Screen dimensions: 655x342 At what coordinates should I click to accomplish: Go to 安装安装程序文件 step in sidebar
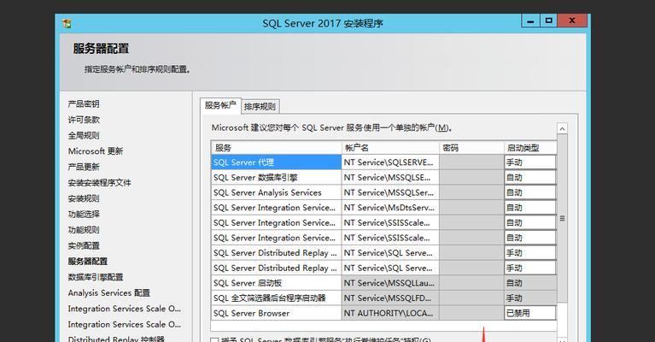tap(99, 182)
